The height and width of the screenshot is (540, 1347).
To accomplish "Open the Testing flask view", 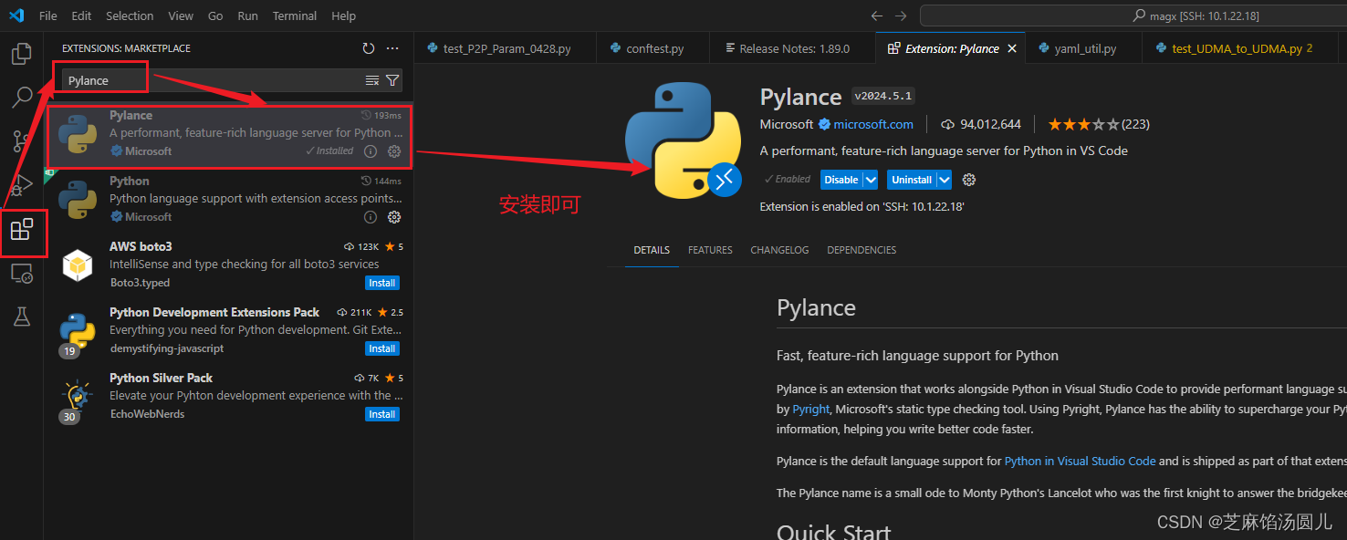I will click(x=22, y=317).
